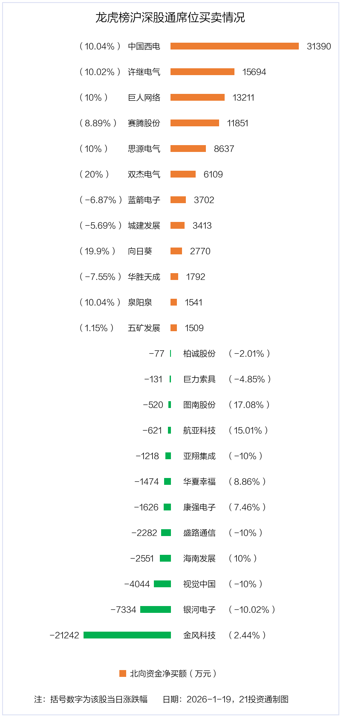341x717 pixels.
Task: Select the 巨人网络 stock label
Action: pyautogui.click(x=144, y=97)
